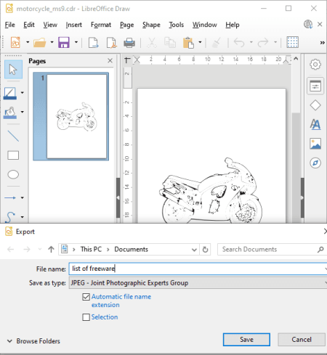Select the Rectangle drawing tool
The image size is (327, 355).
coord(13,155)
